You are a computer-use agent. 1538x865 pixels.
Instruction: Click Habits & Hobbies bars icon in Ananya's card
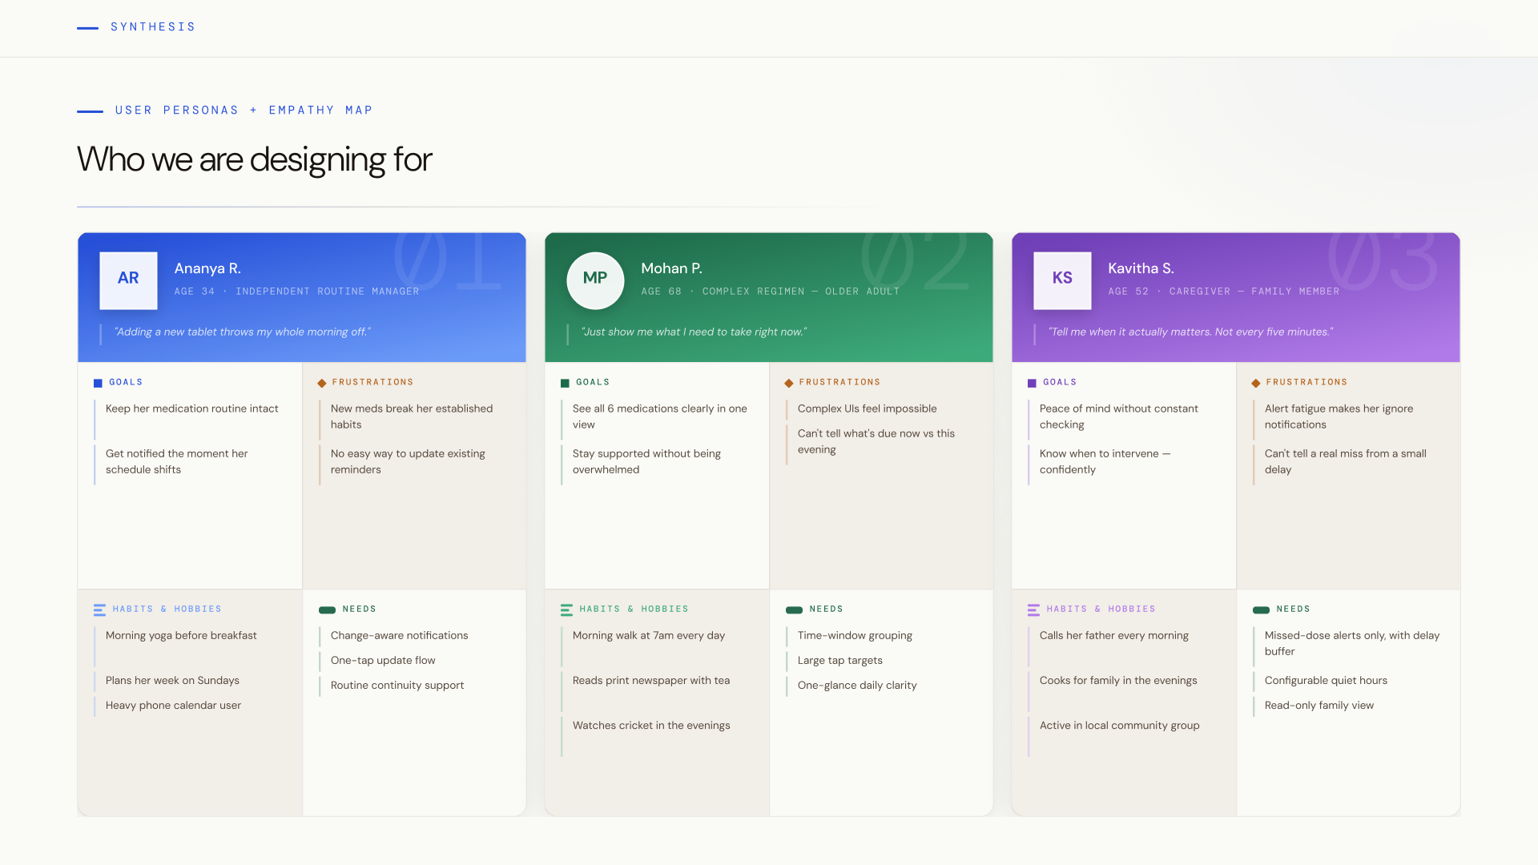coord(99,610)
